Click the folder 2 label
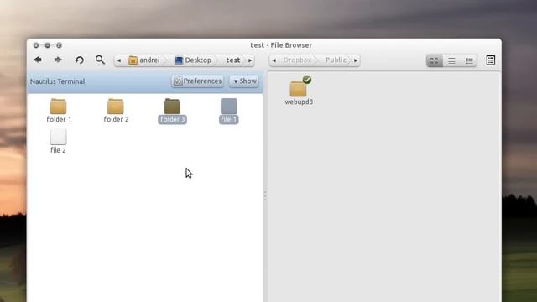 pos(116,119)
